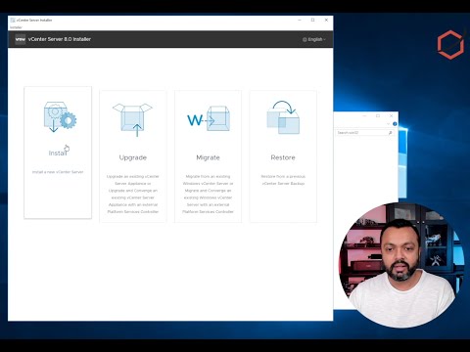Click the Restore overlapping-boxes icon
The width and height of the screenshot is (470, 352).
[283, 117]
